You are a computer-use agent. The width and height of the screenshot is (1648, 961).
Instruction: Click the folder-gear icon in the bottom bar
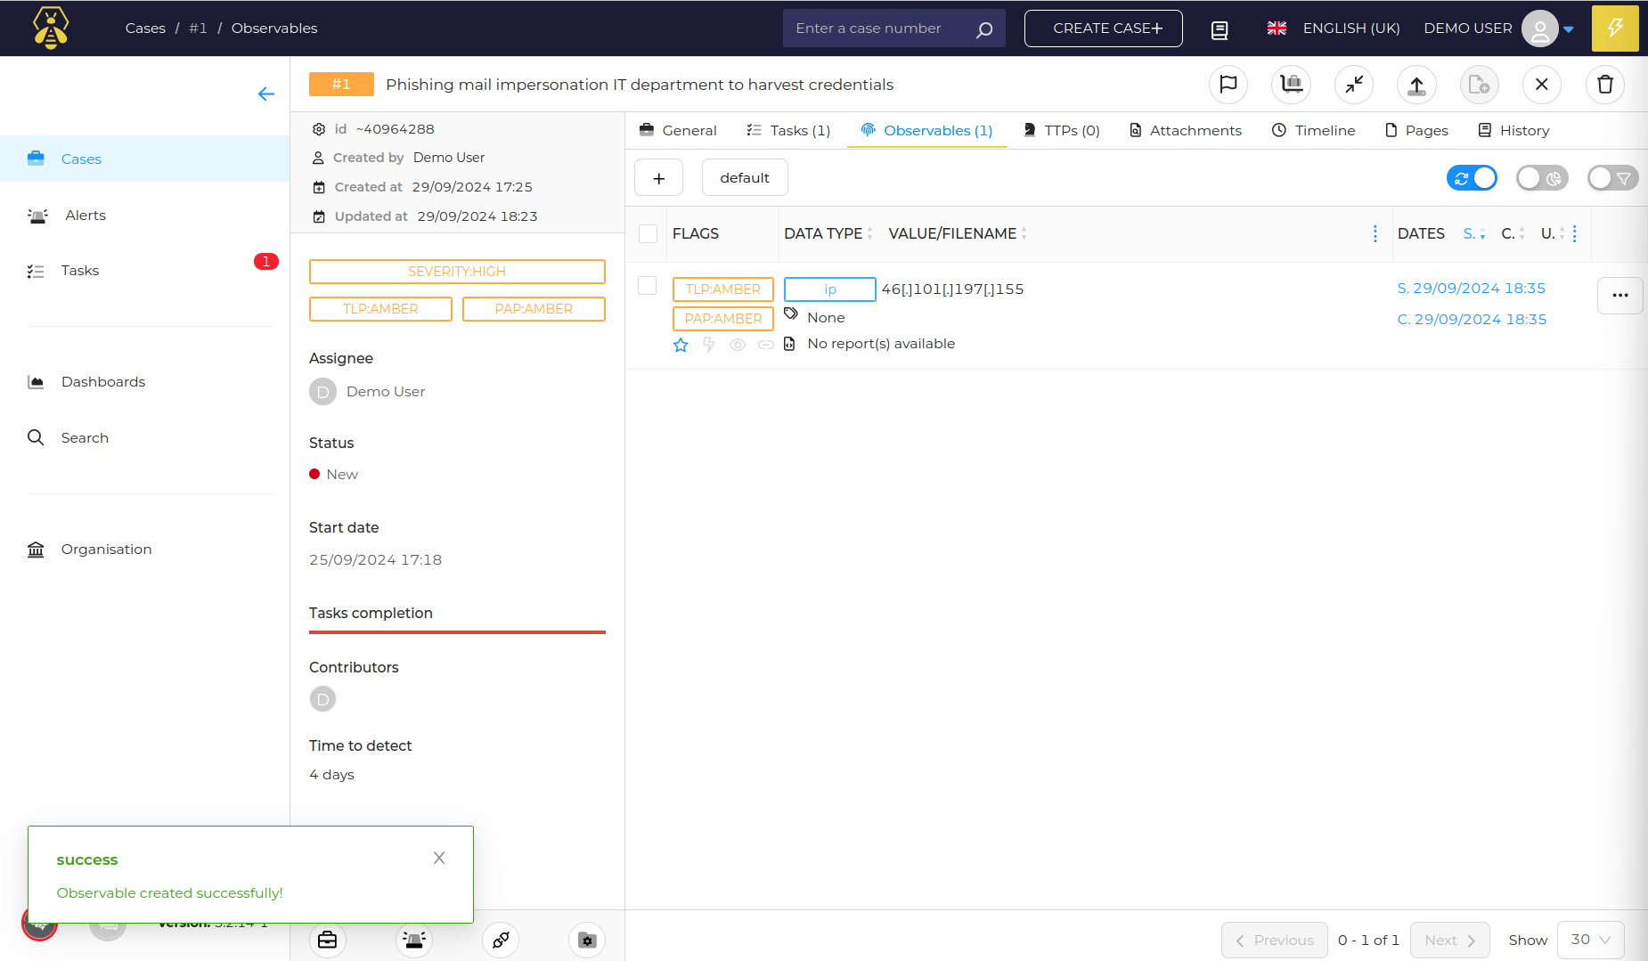[587, 940]
